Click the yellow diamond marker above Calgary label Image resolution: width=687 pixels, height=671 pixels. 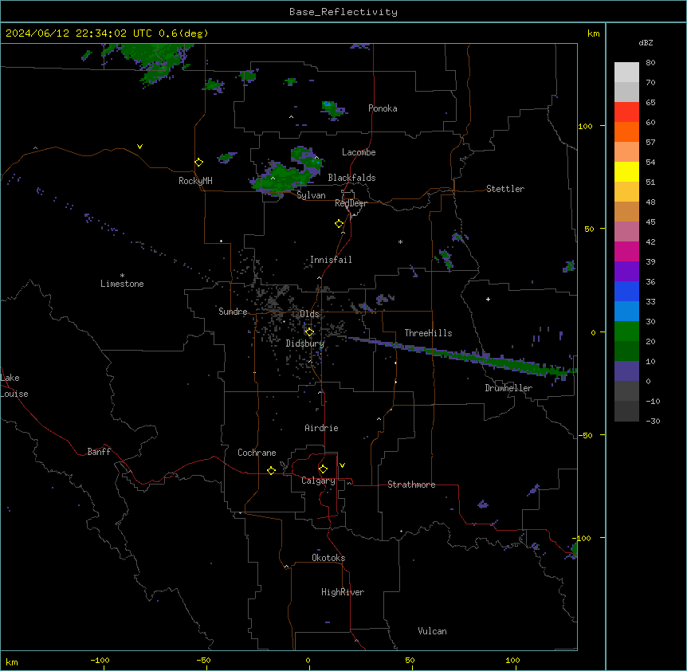click(323, 469)
